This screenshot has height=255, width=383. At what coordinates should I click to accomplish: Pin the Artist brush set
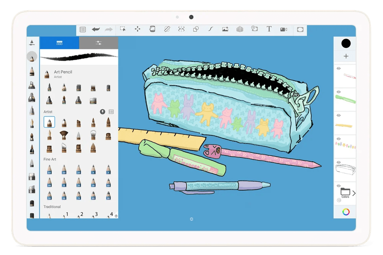[x=103, y=112]
